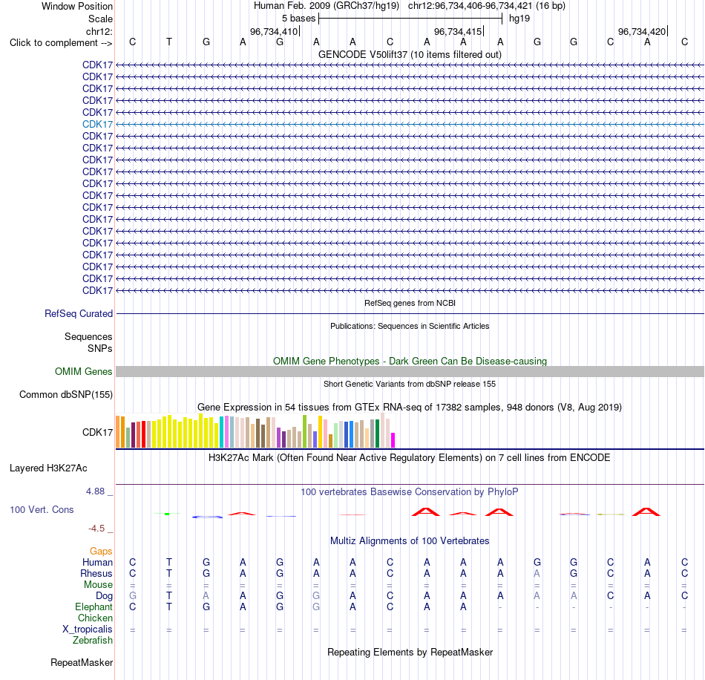Click the GTEx 'Gene Expression in 54 tissues' title
This screenshot has height=680, width=705.
pyautogui.click(x=410, y=407)
